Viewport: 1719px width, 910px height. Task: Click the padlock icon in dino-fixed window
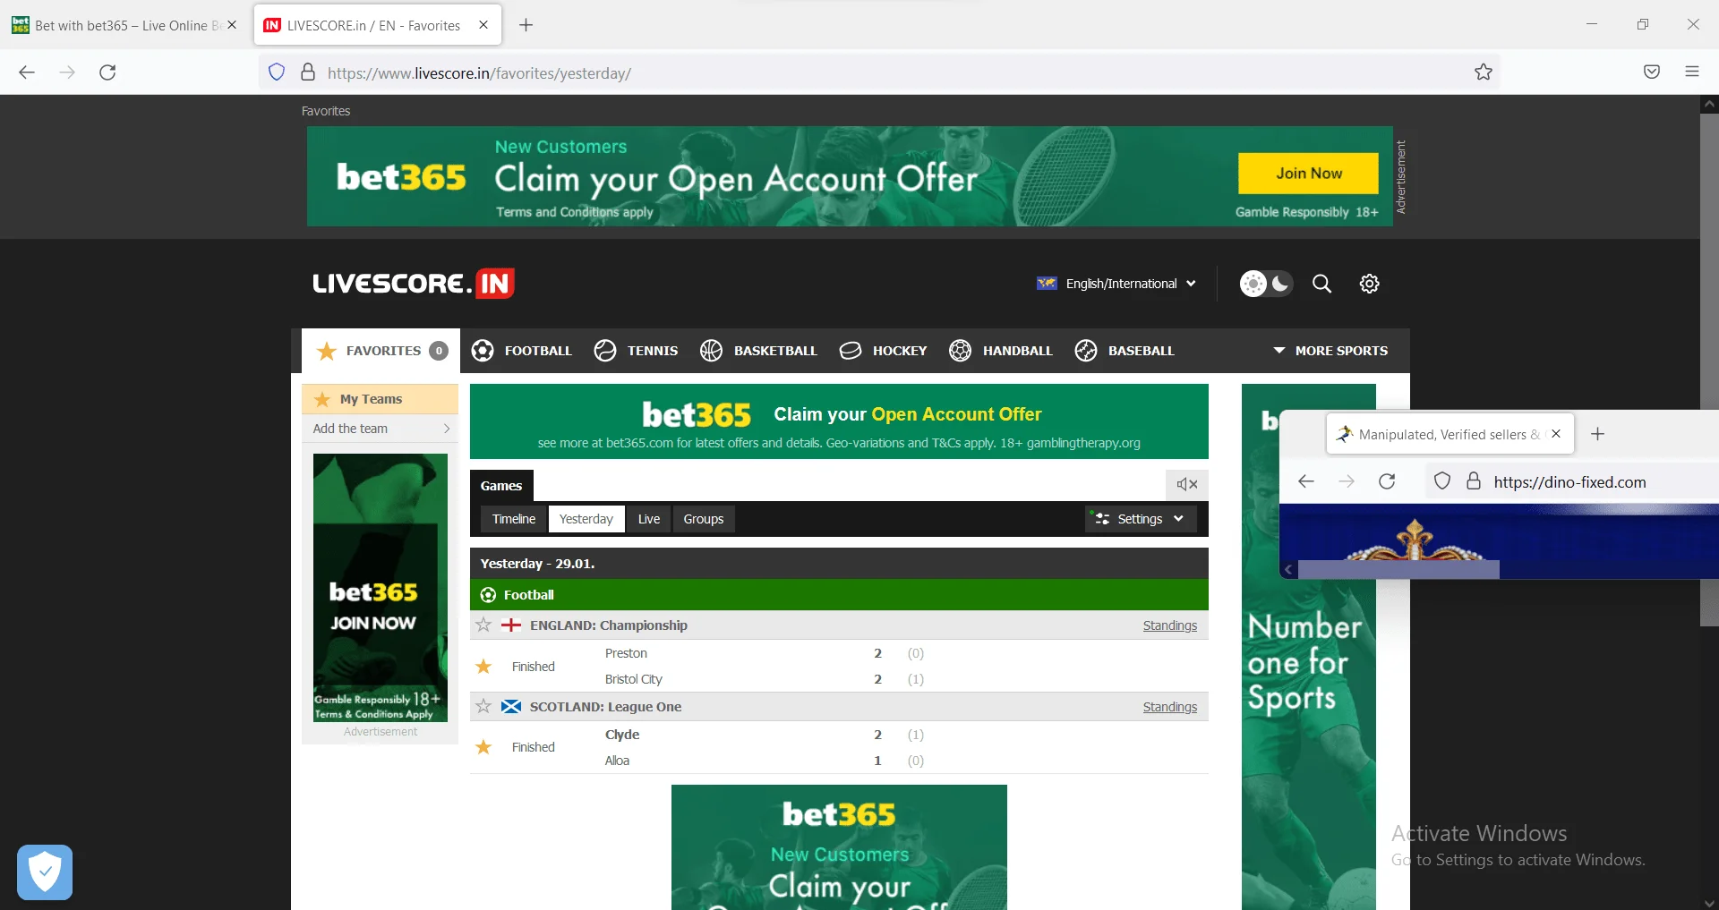(x=1474, y=481)
